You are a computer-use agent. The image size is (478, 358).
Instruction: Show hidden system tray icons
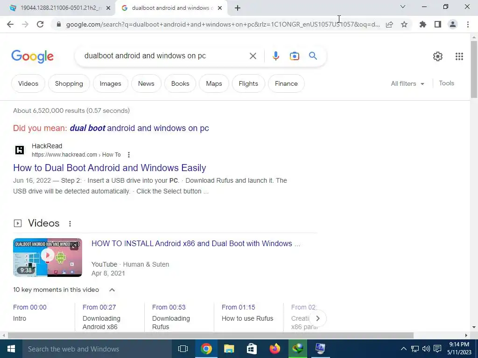click(403, 349)
